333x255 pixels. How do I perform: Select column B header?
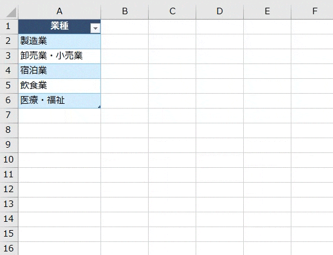(125, 11)
